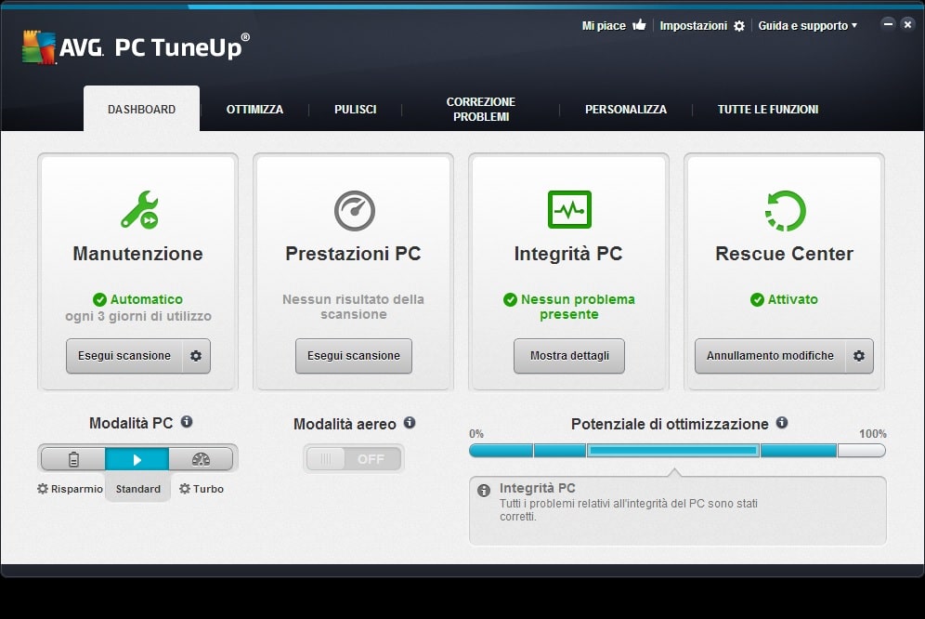Click the Prestazioni PC speedometer icon

pos(355,210)
